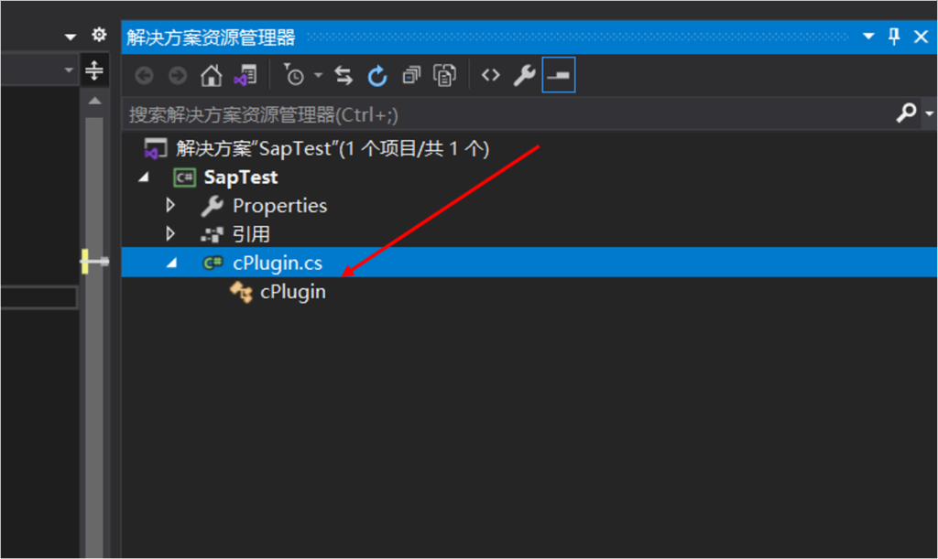Screen dimensions: 938x559
Task: Click the Home icon in Solution Explorer toolbar
Action: point(211,76)
